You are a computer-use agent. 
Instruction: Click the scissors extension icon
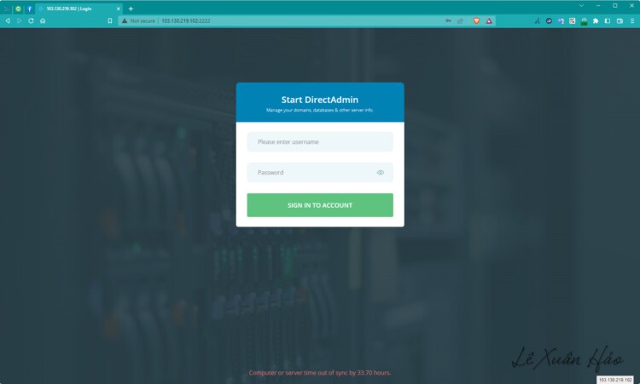pyautogui.click(x=537, y=20)
